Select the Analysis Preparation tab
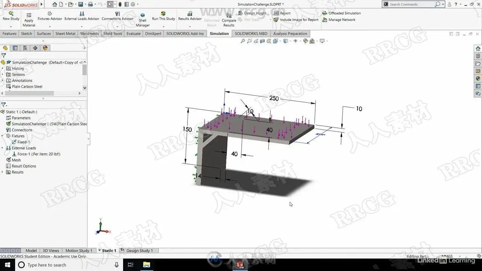 [290, 33]
